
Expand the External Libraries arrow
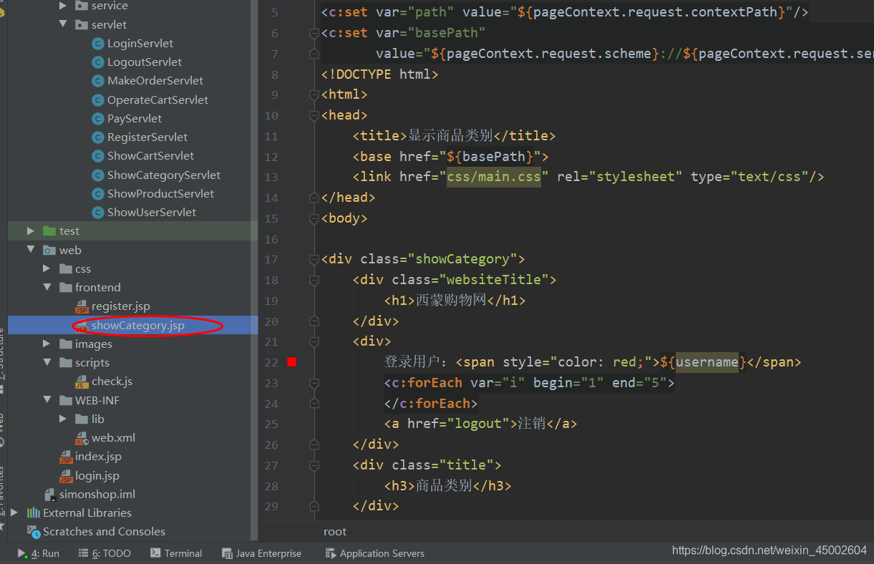click(x=14, y=513)
